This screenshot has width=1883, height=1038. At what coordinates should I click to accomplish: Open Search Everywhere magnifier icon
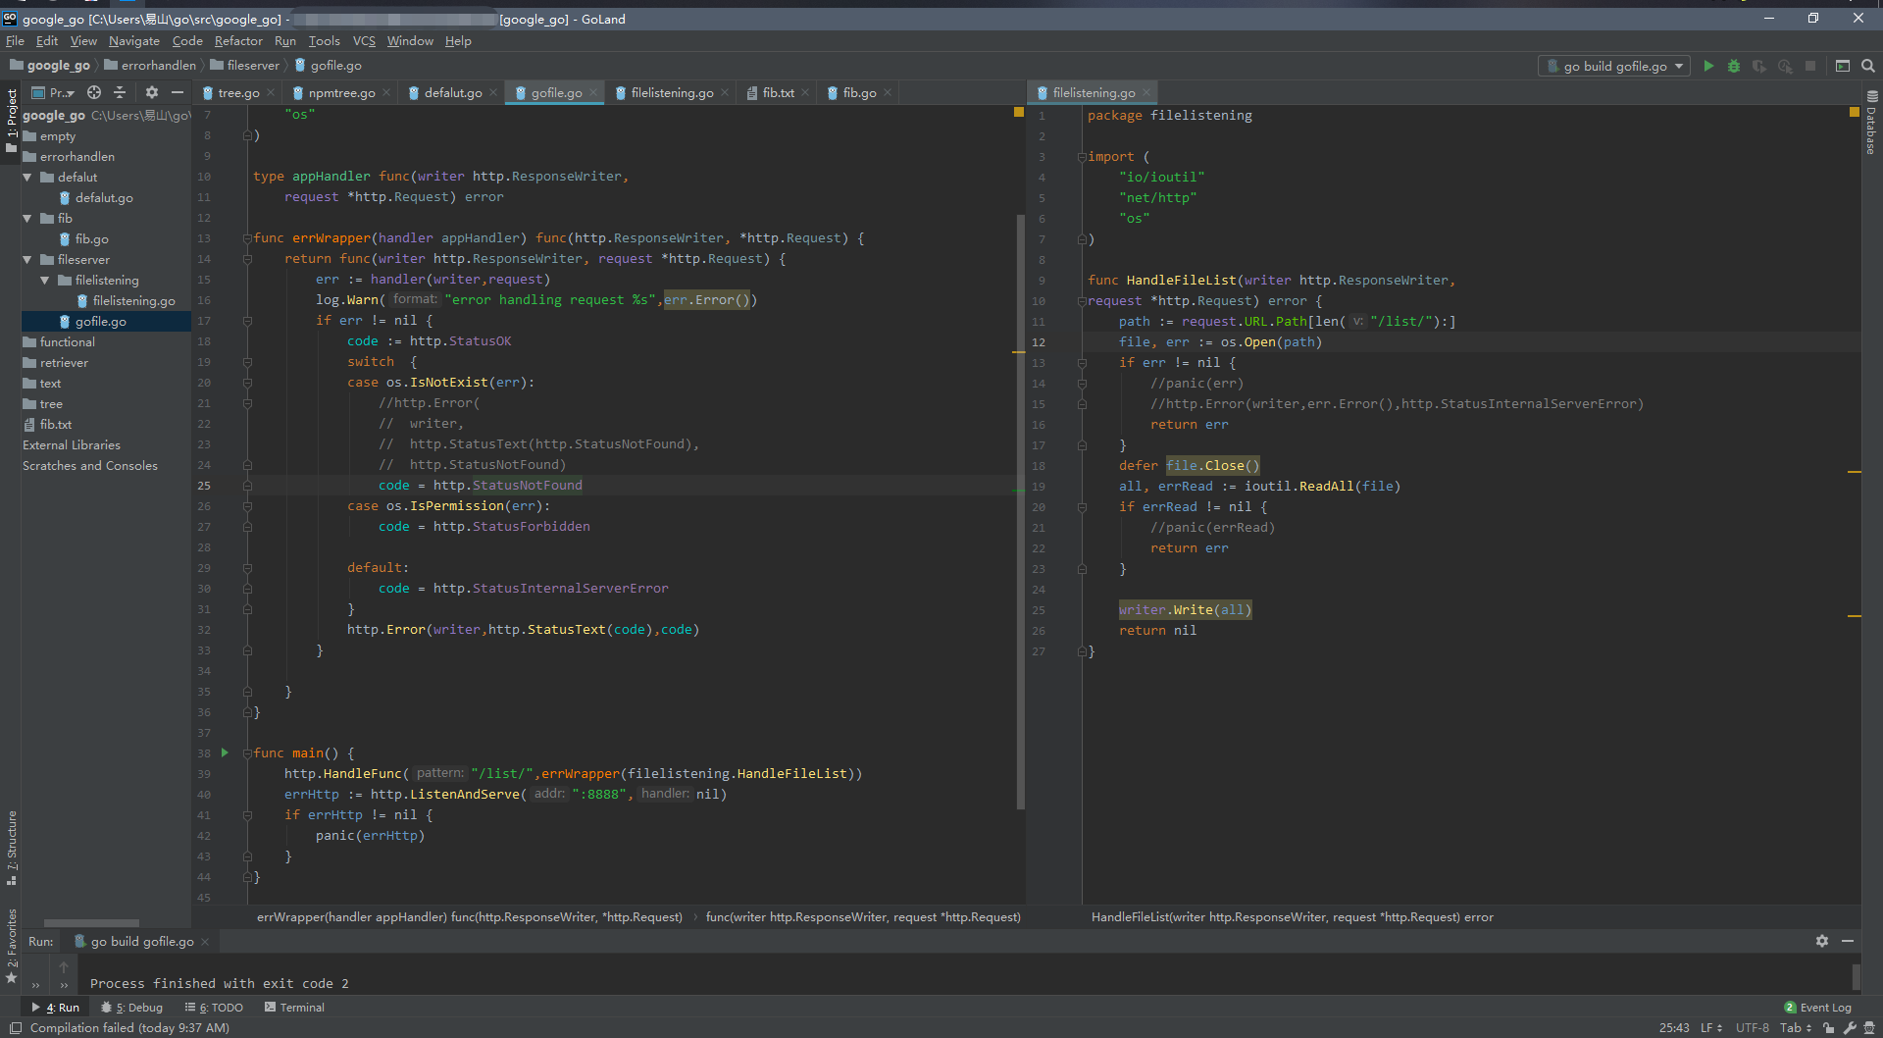pyautogui.click(x=1868, y=66)
